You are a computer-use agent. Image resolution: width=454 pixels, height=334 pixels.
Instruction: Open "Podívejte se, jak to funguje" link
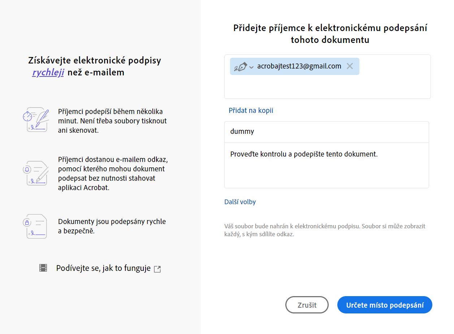click(103, 268)
